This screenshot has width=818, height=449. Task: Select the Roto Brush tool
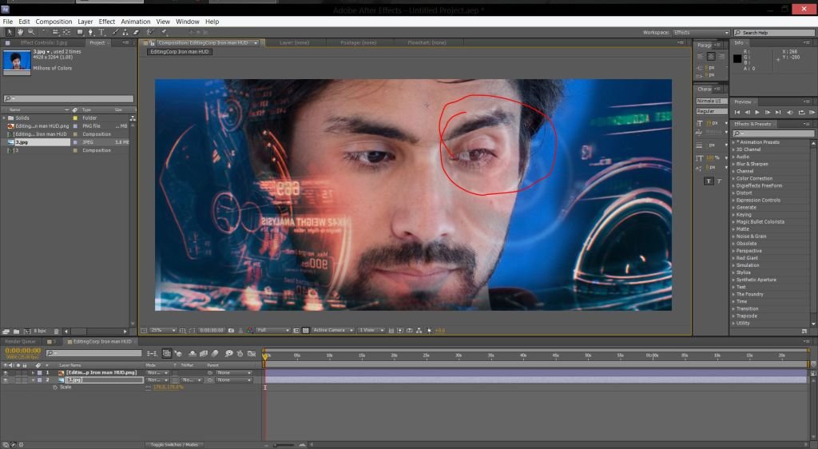pos(149,32)
